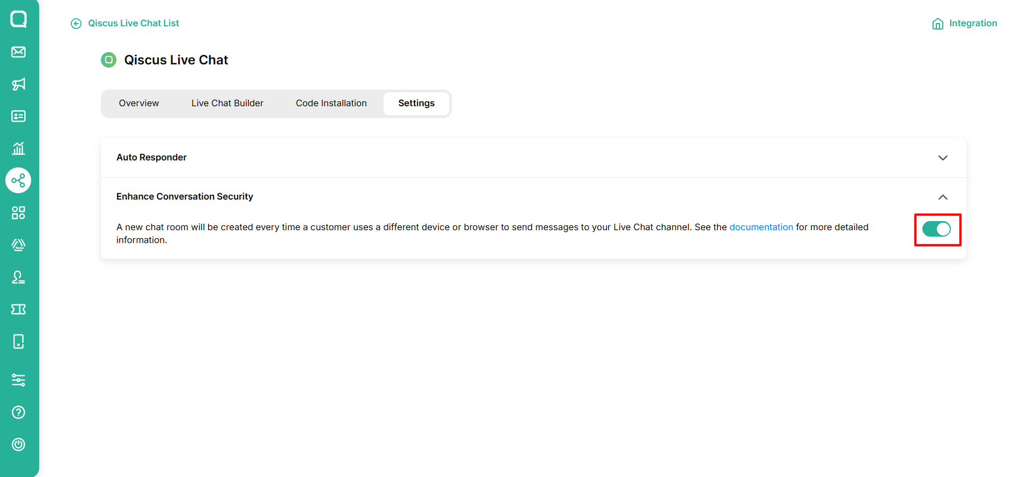The image size is (1027, 477).
Task: Open the documentation hyperlink
Action: (x=761, y=228)
